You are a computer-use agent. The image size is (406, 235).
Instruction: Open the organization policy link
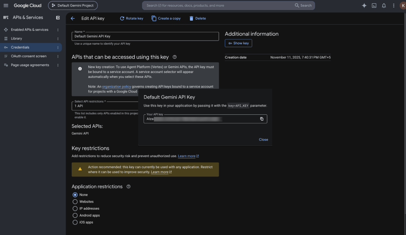pos(116,87)
